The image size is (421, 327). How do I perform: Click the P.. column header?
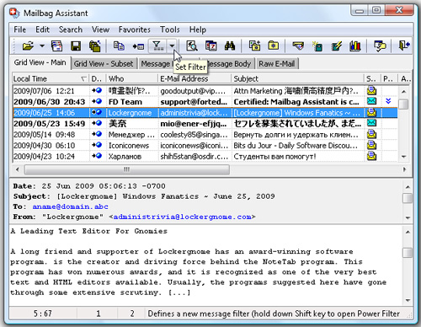coord(389,78)
